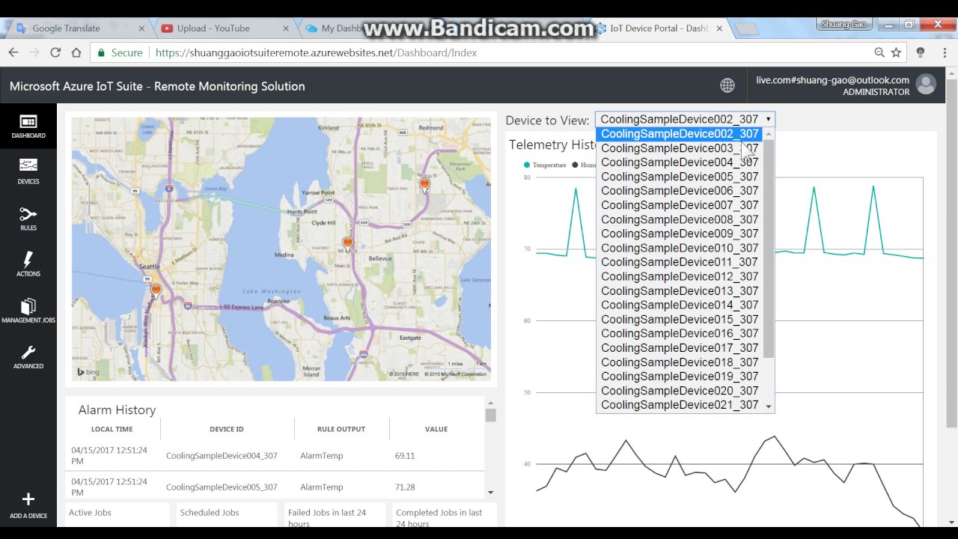958x539 pixels.
Task: Open a new browser tab
Action: 746,29
